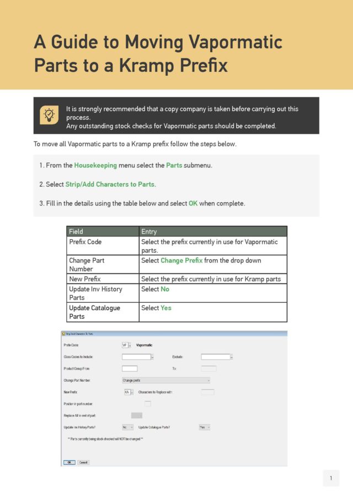Viewport: 353px width, 500px height.
Task: Click the stock-checked parts warning note
Action: coord(105,439)
